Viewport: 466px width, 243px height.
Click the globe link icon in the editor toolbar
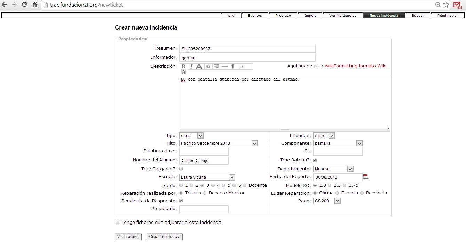coord(208,66)
